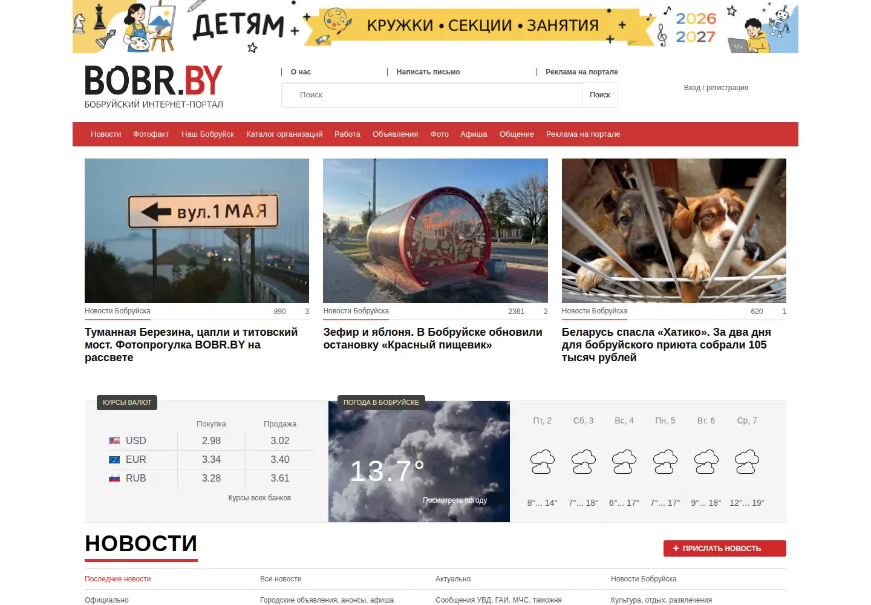Click the Детям кружки секции banner
871x605 pixels.
tap(435, 27)
